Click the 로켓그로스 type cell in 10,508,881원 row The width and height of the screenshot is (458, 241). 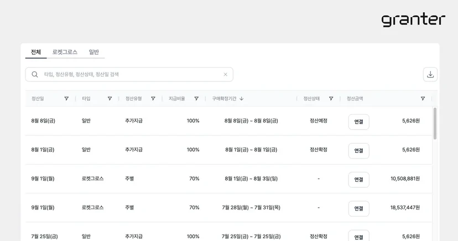pos(92,178)
